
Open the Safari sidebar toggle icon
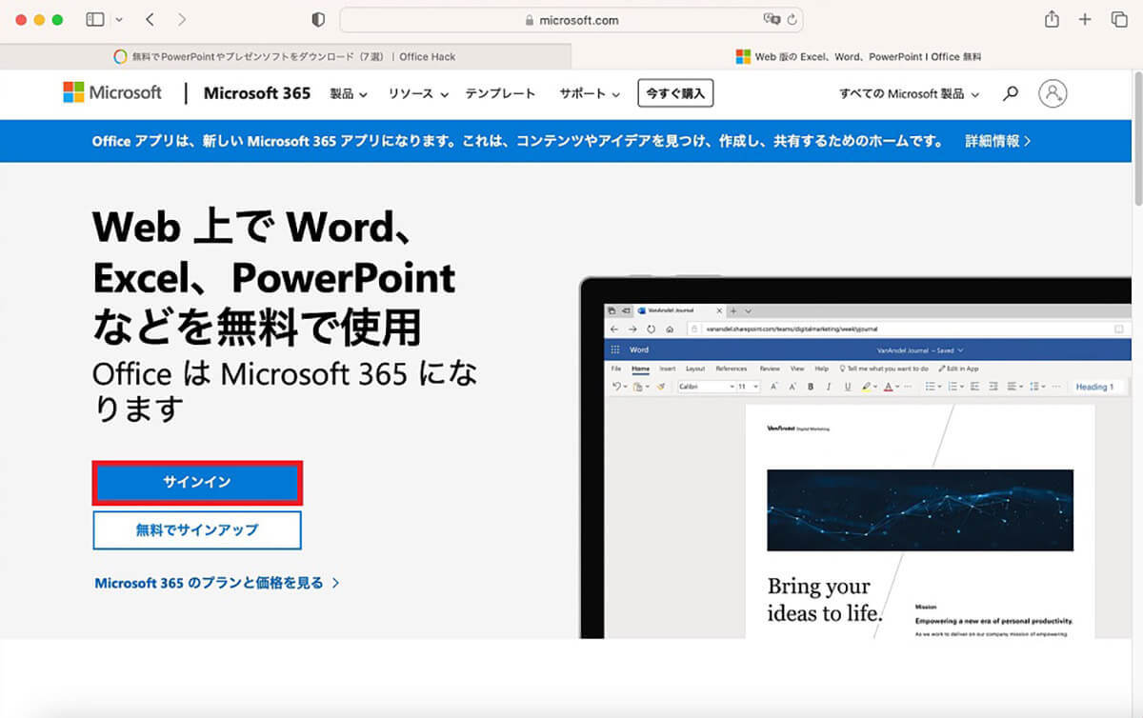pos(94,19)
